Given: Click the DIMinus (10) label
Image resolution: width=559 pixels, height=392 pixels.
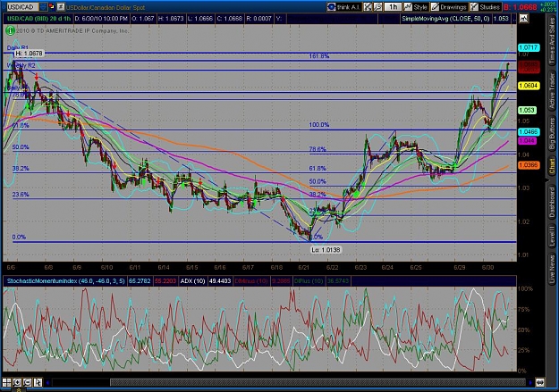Looking at the screenshot, I should point(250,281).
